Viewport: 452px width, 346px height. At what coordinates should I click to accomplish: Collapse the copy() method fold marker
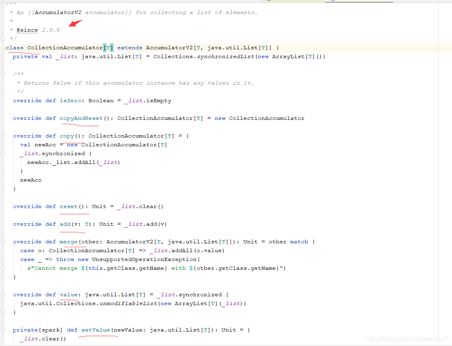coord(4,136)
